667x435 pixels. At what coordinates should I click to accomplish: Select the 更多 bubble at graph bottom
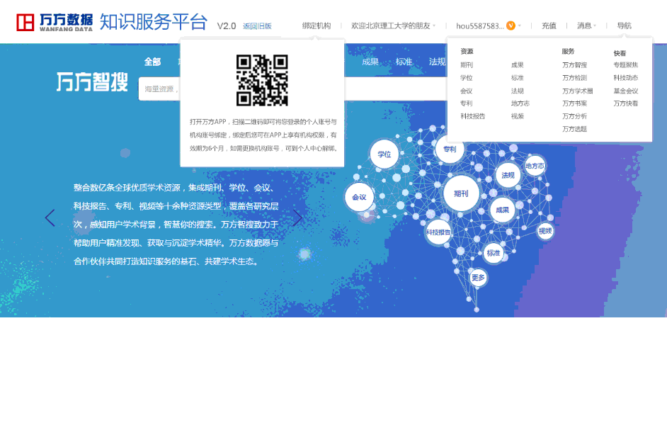[x=479, y=278]
